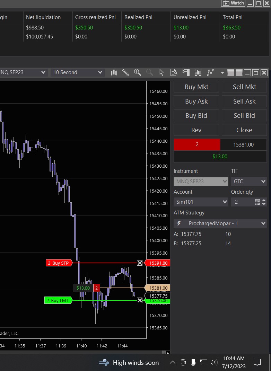
Task: Open the data box icon
Action: point(174,72)
